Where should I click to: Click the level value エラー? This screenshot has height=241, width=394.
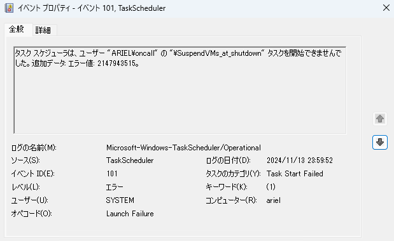115,187
